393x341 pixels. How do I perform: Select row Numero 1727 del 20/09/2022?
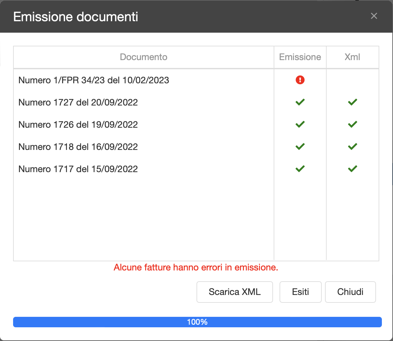[x=78, y=102]
